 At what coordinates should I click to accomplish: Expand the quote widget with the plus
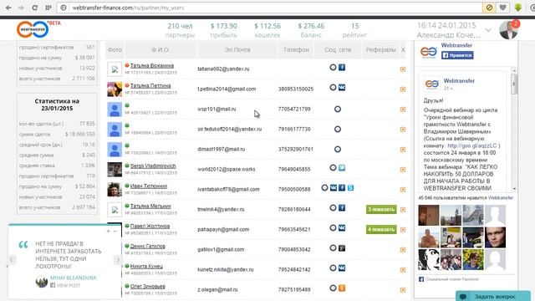click(108, 231)
